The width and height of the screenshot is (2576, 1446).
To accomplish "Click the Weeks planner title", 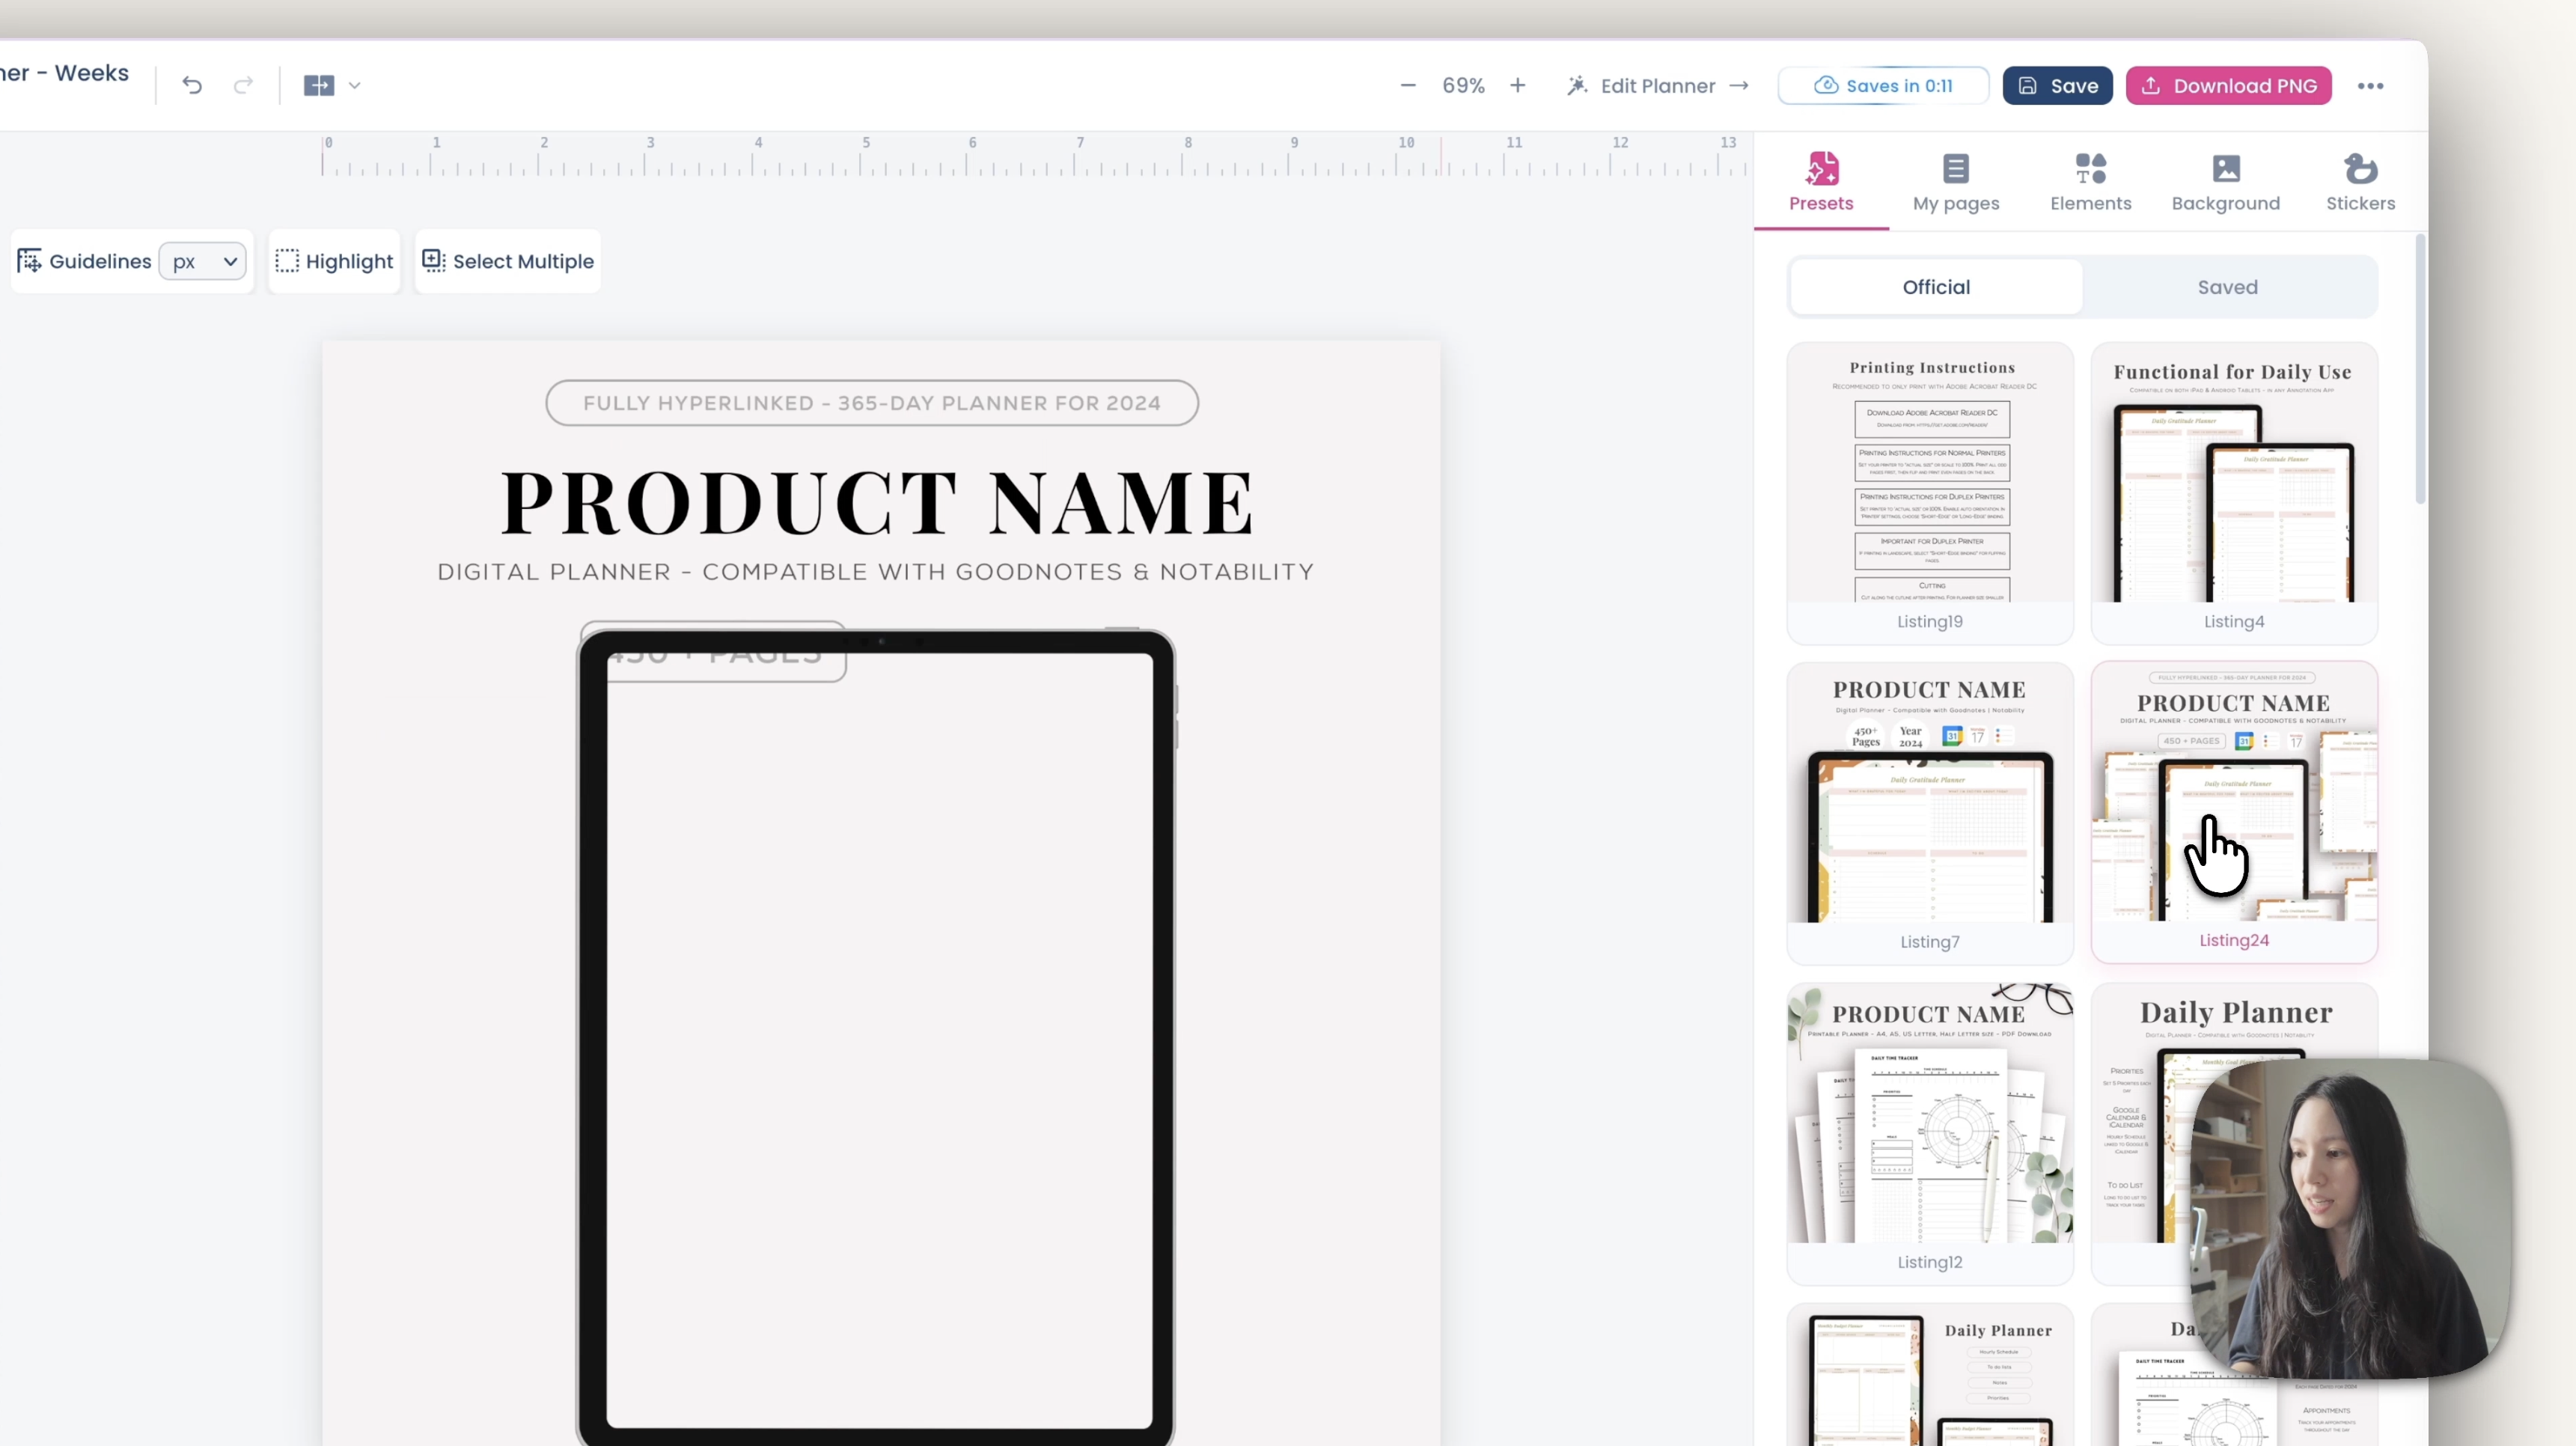I will pos(64,73).
